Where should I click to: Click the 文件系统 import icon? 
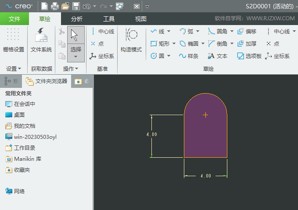tap(41, 40)
